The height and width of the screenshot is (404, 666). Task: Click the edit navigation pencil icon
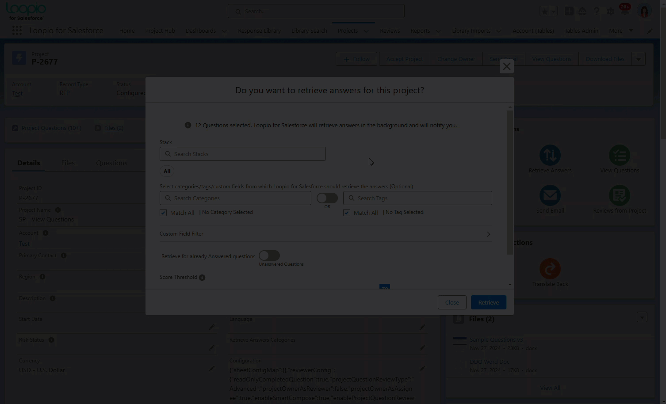pyautogui.click(x=650, y=31)
